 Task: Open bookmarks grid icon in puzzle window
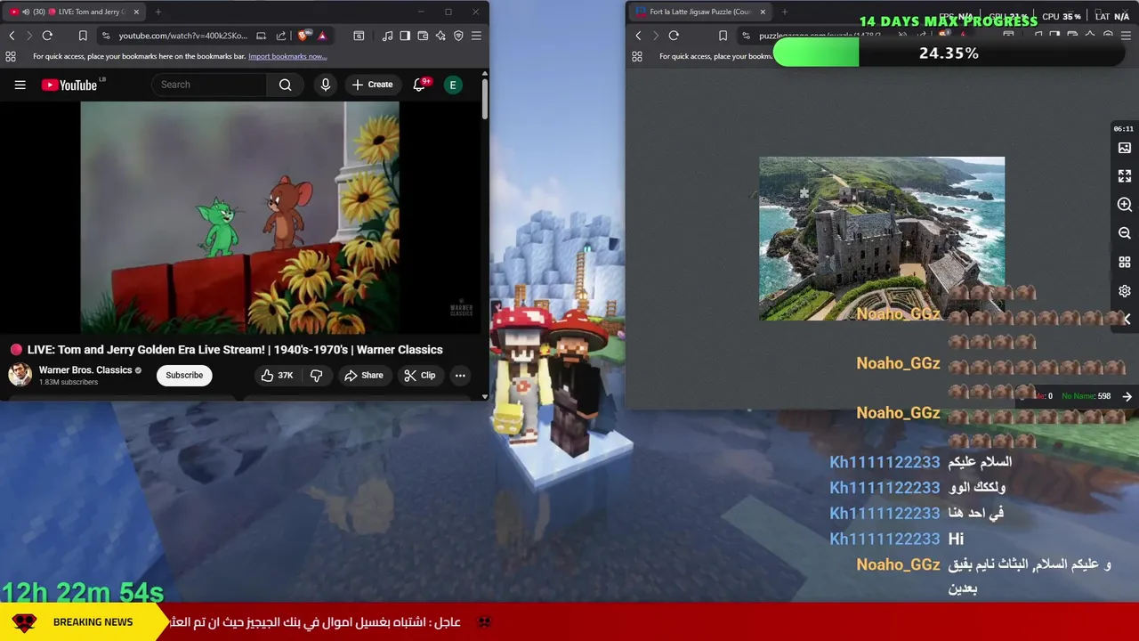pyautogui.click(x=637, y=56)
